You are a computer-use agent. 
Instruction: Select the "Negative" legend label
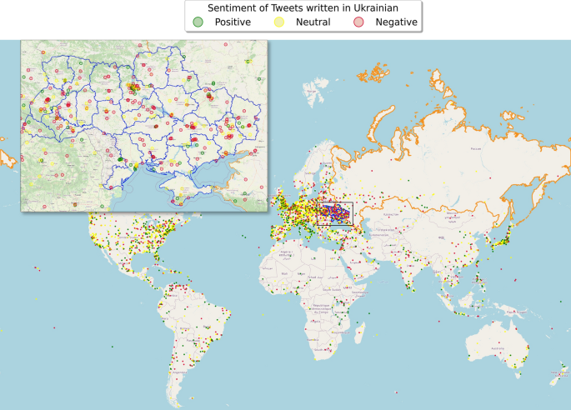click(x=396, y=22)
